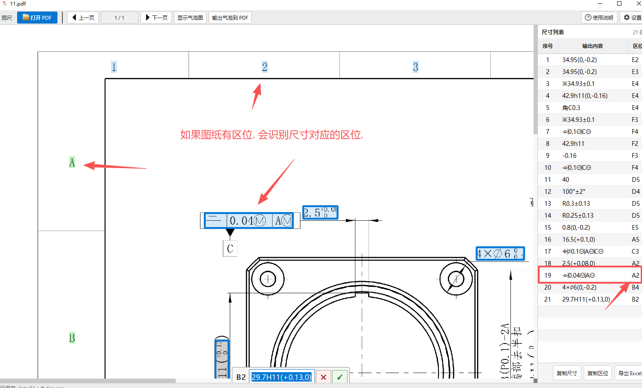Go to previous page with 上一页

pyautogui.click(x=83, y=18)
